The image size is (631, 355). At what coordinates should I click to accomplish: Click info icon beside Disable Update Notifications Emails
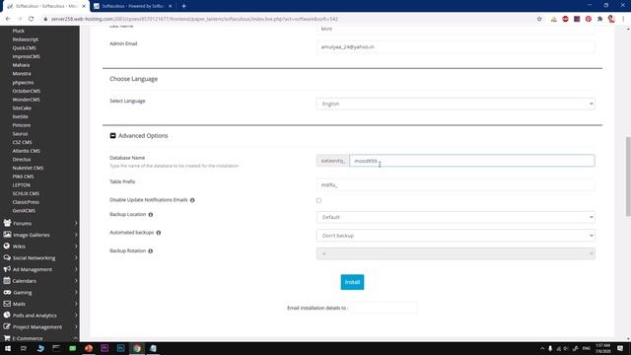pyautogui.click(x=192, y=200)
